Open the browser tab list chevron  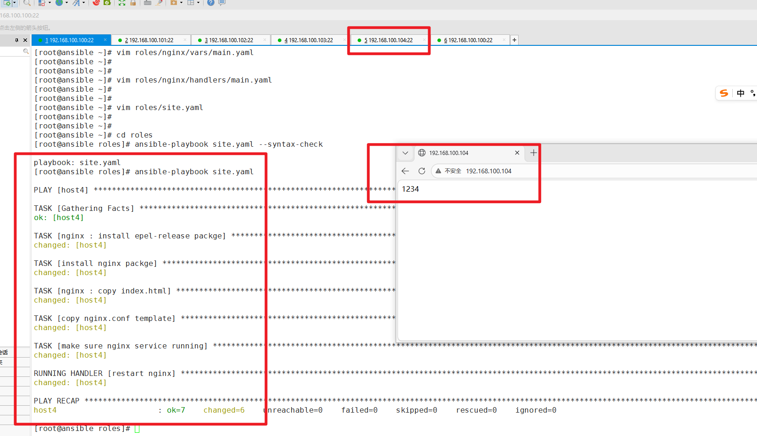(x=405, y=153)
